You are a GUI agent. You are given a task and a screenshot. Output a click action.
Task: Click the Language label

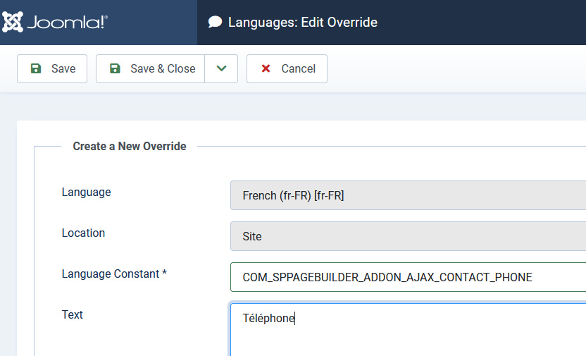pyautogui.click(x=86, y=192)
